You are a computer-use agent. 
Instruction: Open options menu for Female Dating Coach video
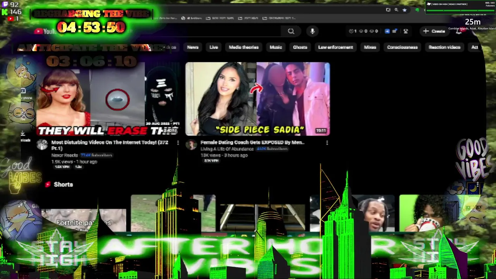[327, 143]
